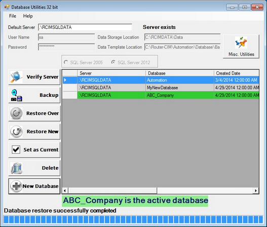Open the Help menu

click(28, 16)
